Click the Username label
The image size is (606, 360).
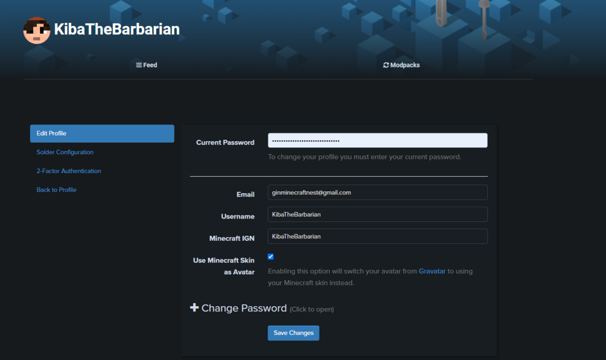(238, 217)
